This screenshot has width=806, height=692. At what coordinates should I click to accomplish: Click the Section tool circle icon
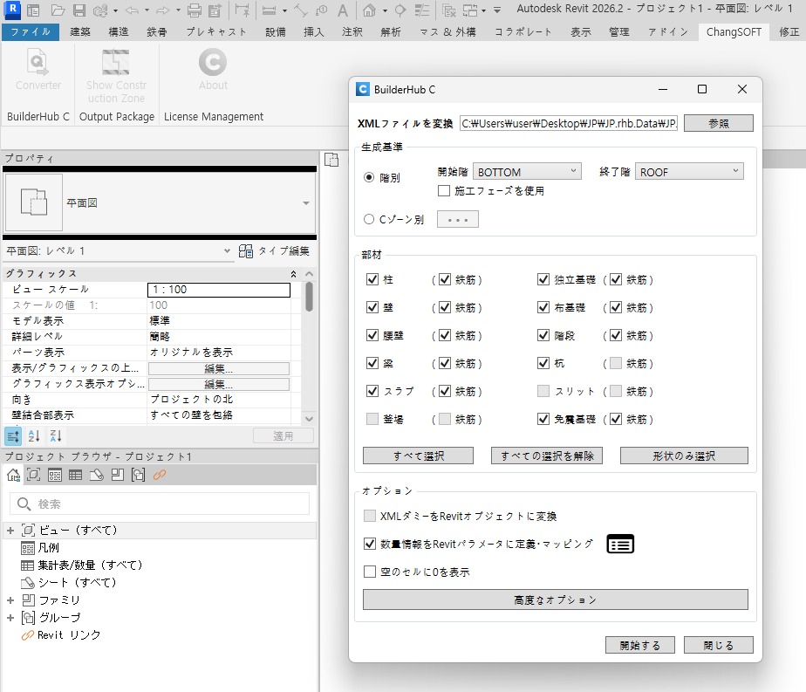pos(400,10)
